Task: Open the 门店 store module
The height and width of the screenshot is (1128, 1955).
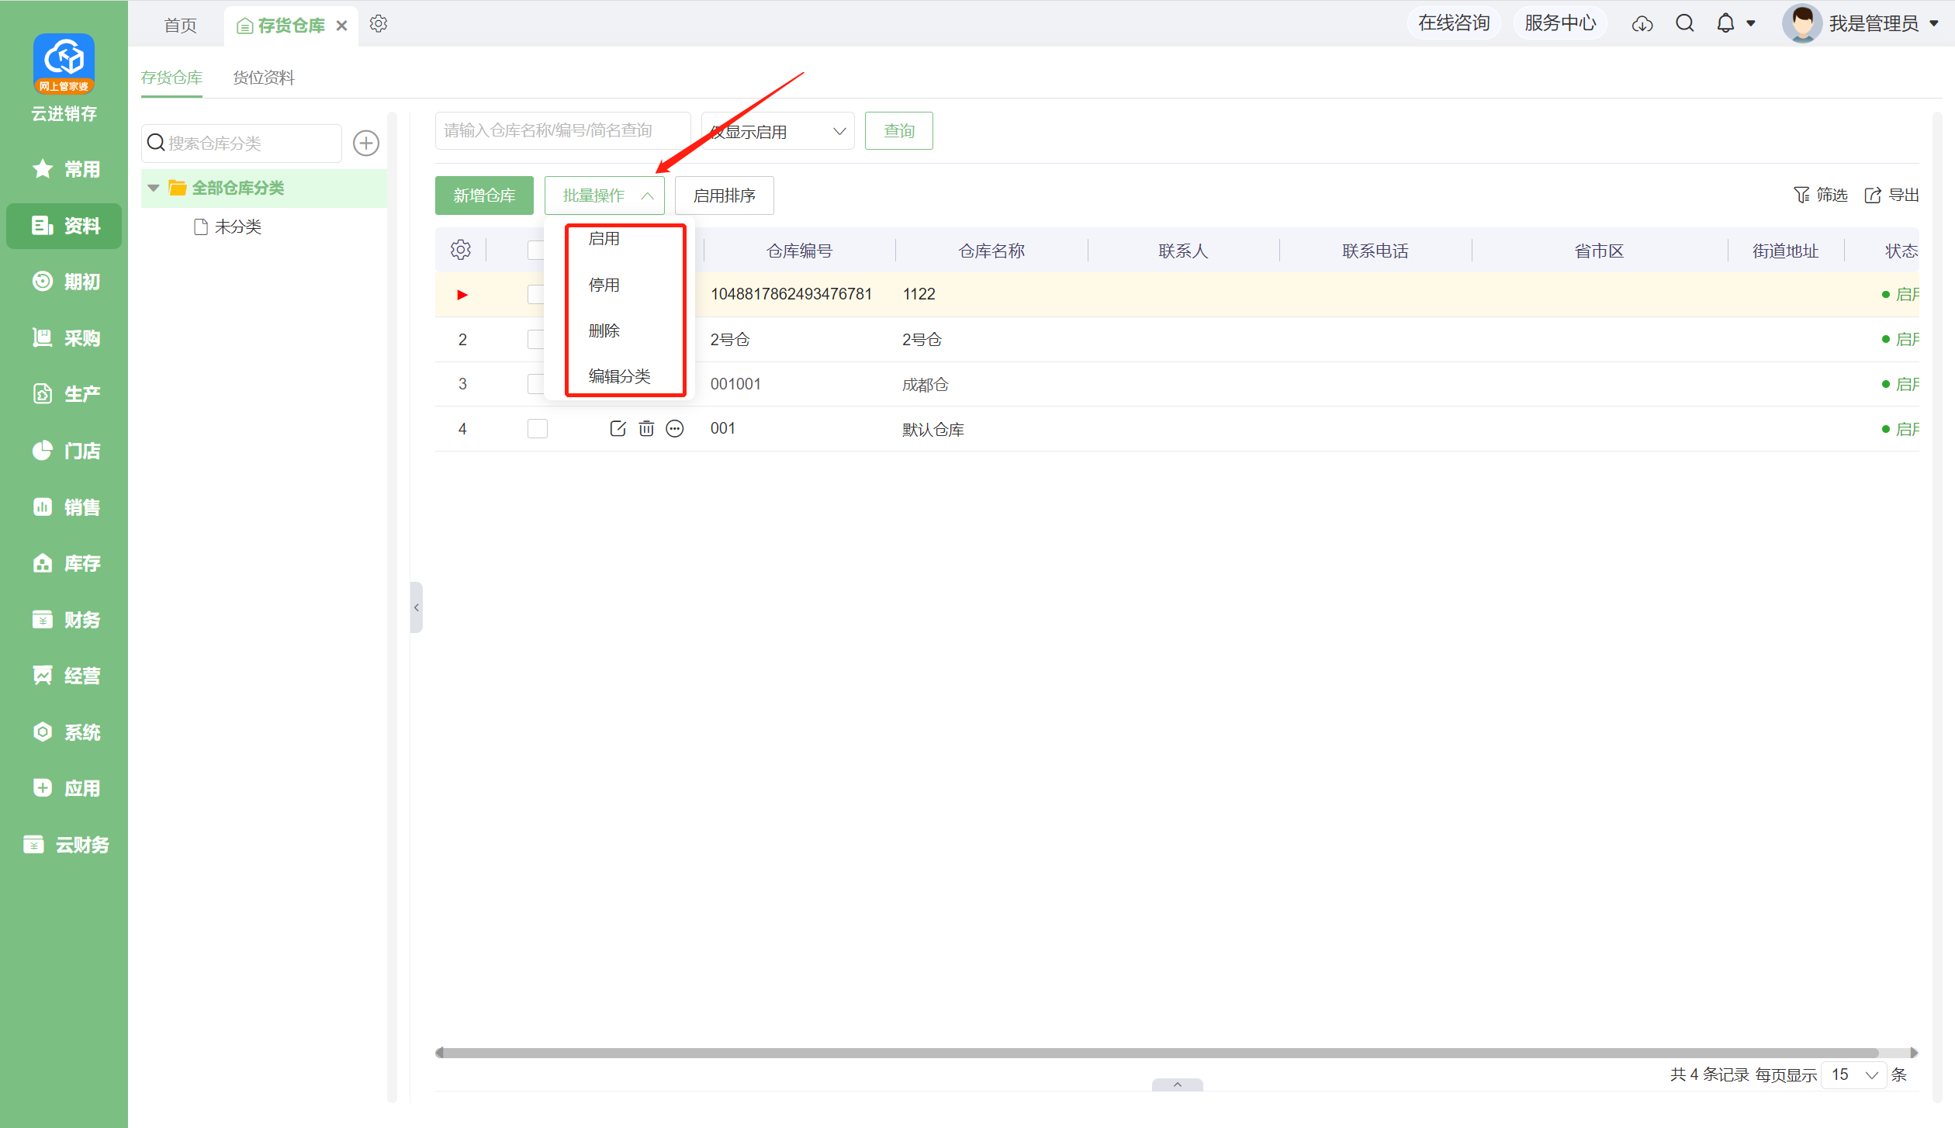Action: click(65, 451)
